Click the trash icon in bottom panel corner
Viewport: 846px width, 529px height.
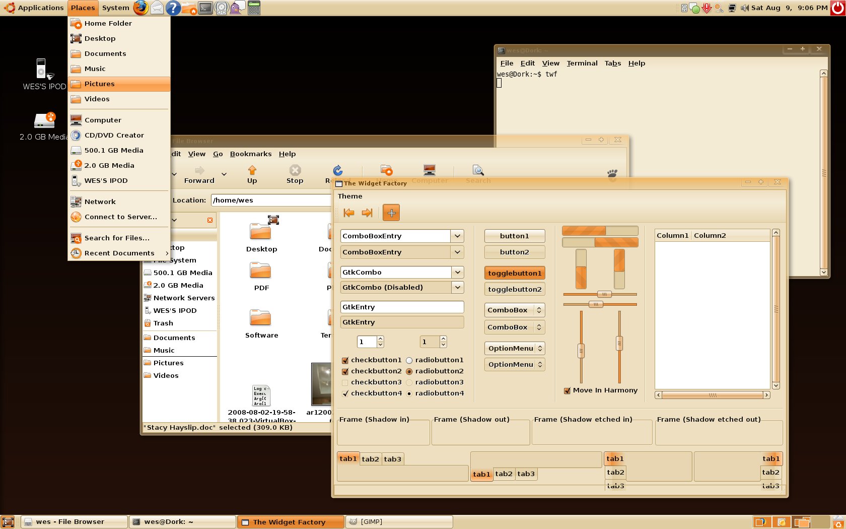tap(838, 522)
